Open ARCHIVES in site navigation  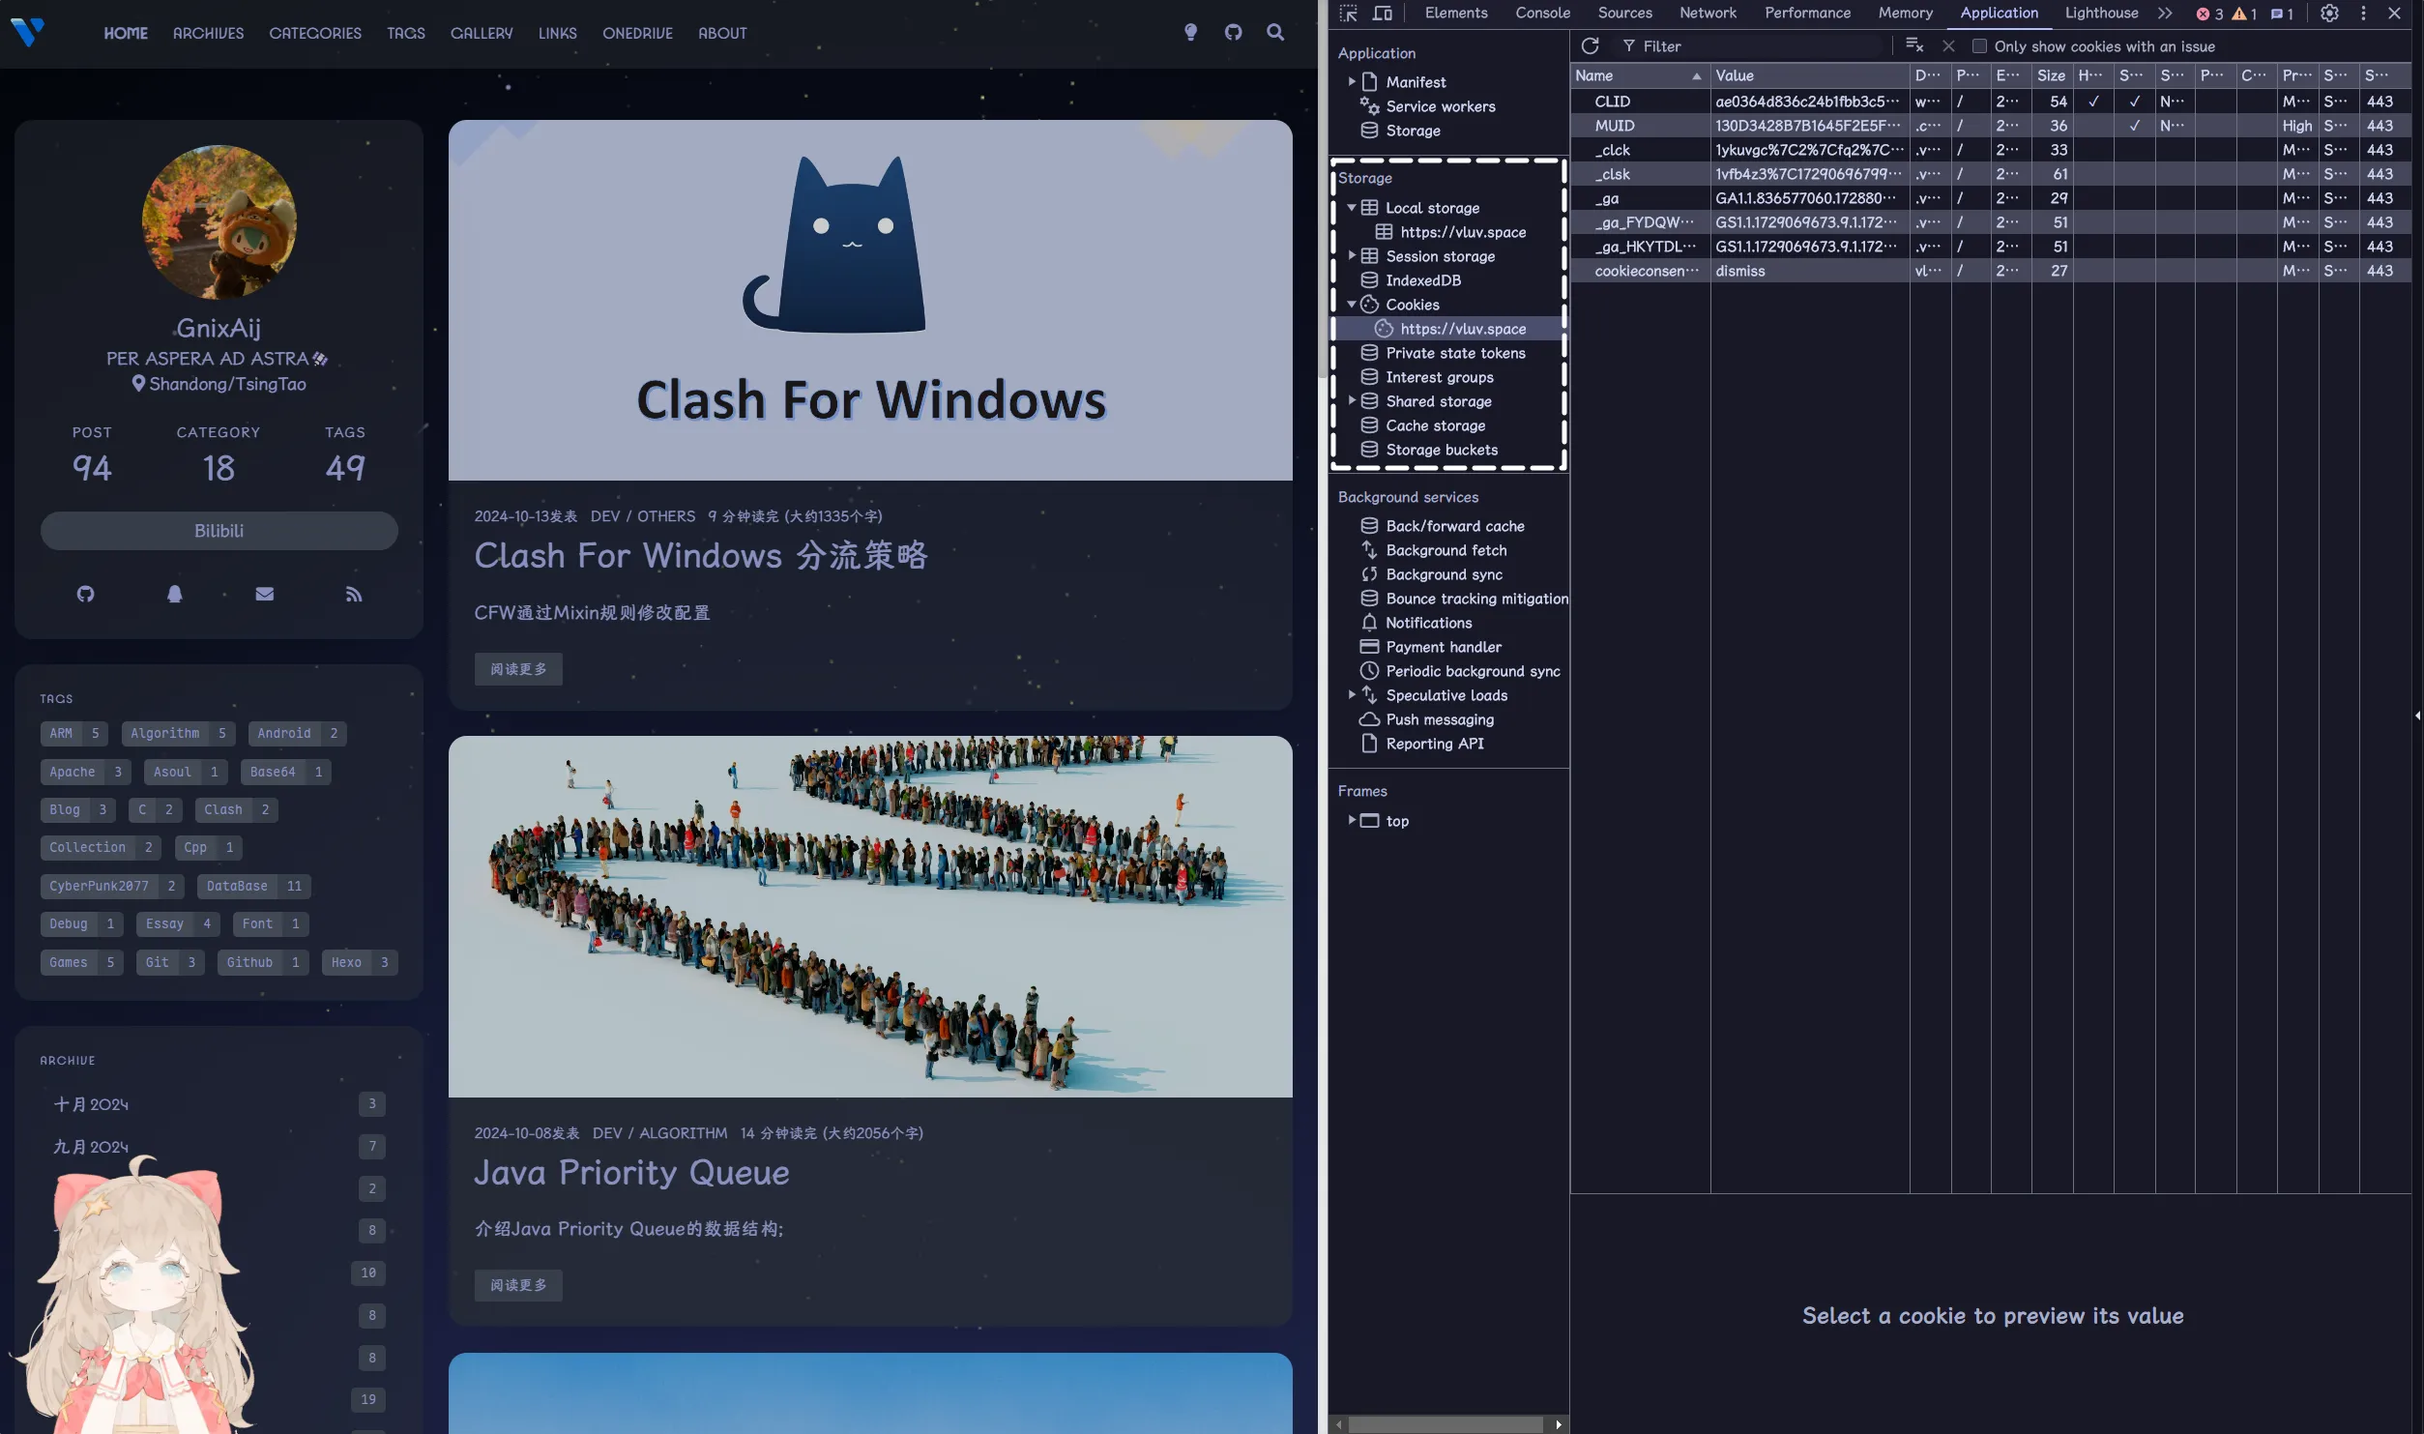(x=208, y=33)
